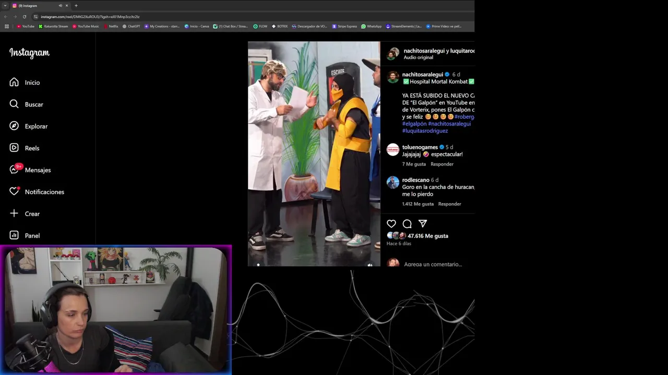This screenshot has height=375, width=668.
Task: Open Panel dashboard icon
Action: click(x=14, y=235)
